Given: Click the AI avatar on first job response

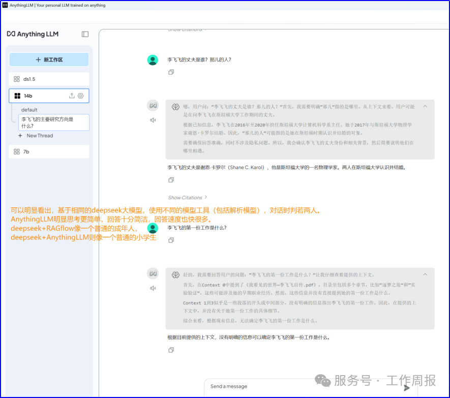Looking at the screenshot, I should pos(153,273).
